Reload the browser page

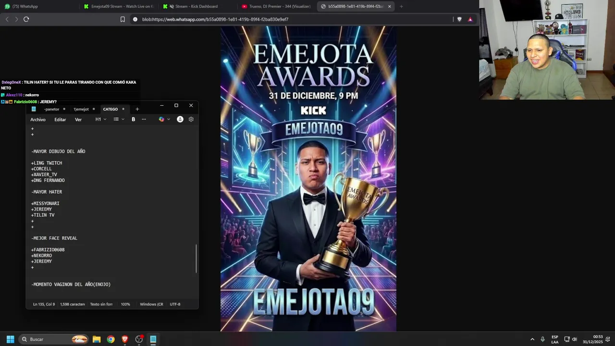(26, 19)
